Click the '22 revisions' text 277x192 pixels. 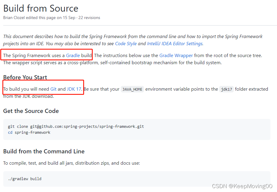click(89, 18)
